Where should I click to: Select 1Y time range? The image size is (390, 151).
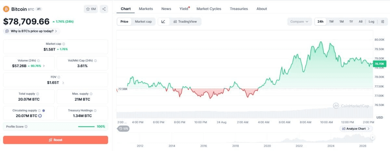(351, 22)
